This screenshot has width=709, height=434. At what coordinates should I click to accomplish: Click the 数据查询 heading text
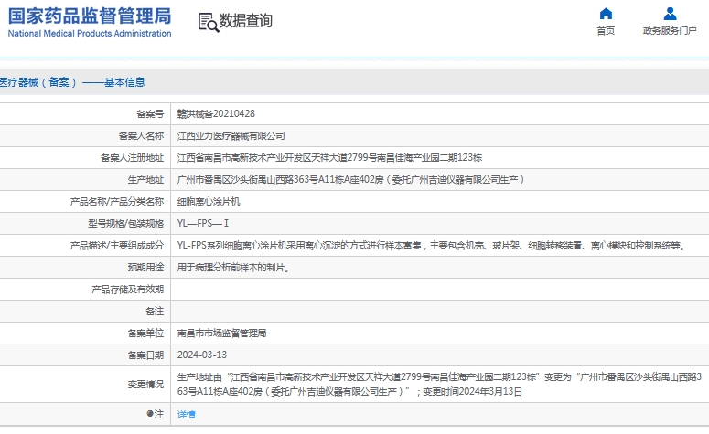point(245,21)
